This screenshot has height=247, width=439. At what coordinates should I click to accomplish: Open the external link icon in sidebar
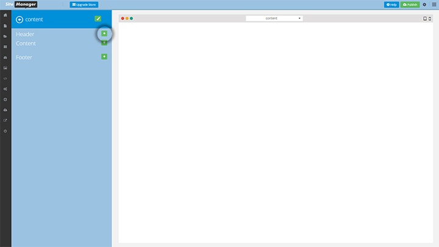[x=5, y=120]
